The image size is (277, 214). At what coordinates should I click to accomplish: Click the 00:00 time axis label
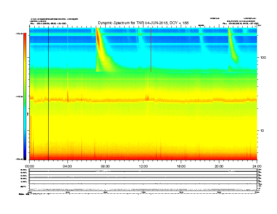[x=29, y=166]
